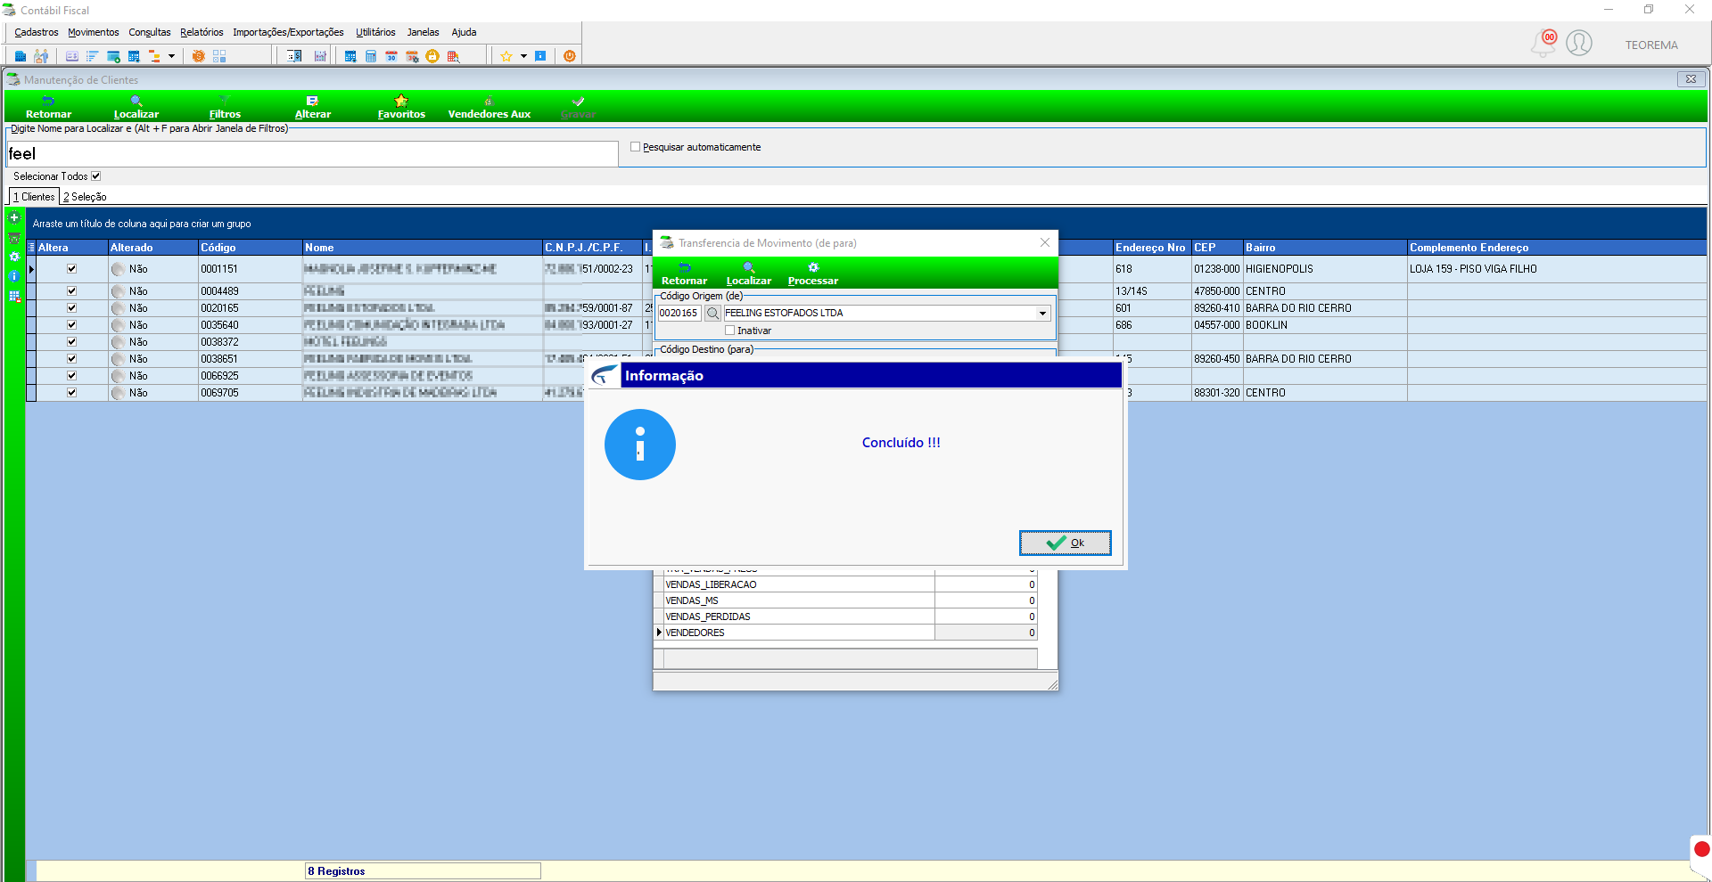Open the grid column chooser button
The image size is (1712, 882).
pos(31,248)
